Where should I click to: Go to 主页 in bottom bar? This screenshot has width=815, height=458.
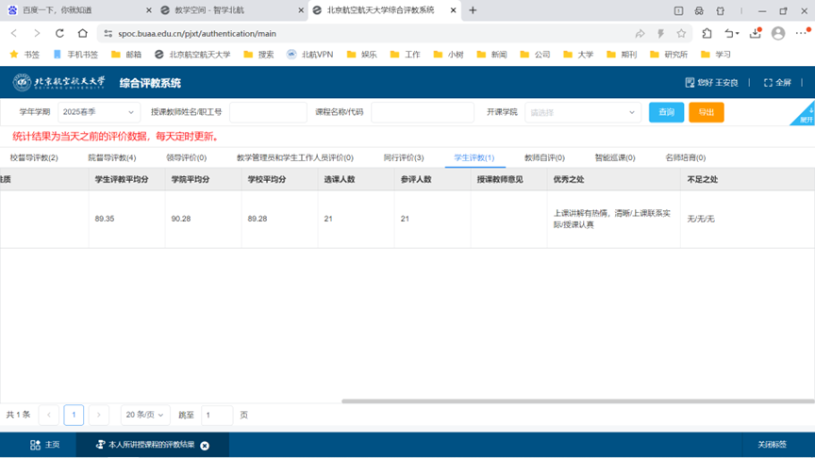45,445
